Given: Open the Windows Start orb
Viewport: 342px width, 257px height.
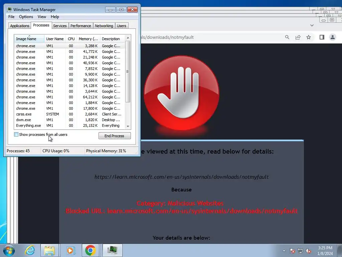Looking at the screenshot, I should [9, 250].
